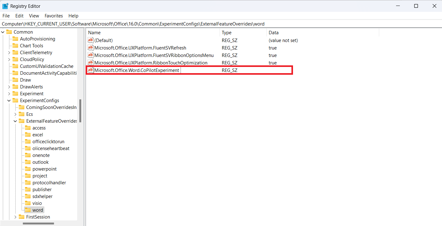Expand the FirstSession key
442x226 pixels.
point(15,217)
